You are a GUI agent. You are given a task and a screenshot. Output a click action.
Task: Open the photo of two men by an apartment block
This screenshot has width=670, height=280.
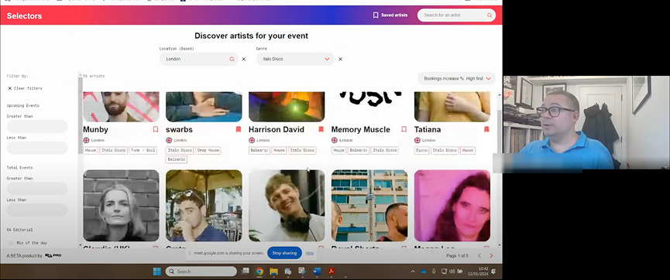pyautogui.click(x=369, y=206)
